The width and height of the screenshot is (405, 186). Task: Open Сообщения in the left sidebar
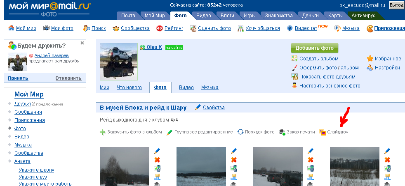point(28,112)
